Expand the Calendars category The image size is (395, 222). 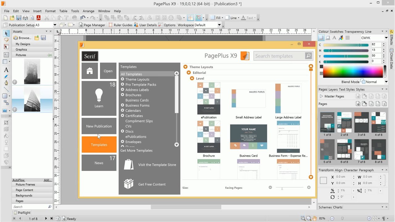[x=123, y=110]
